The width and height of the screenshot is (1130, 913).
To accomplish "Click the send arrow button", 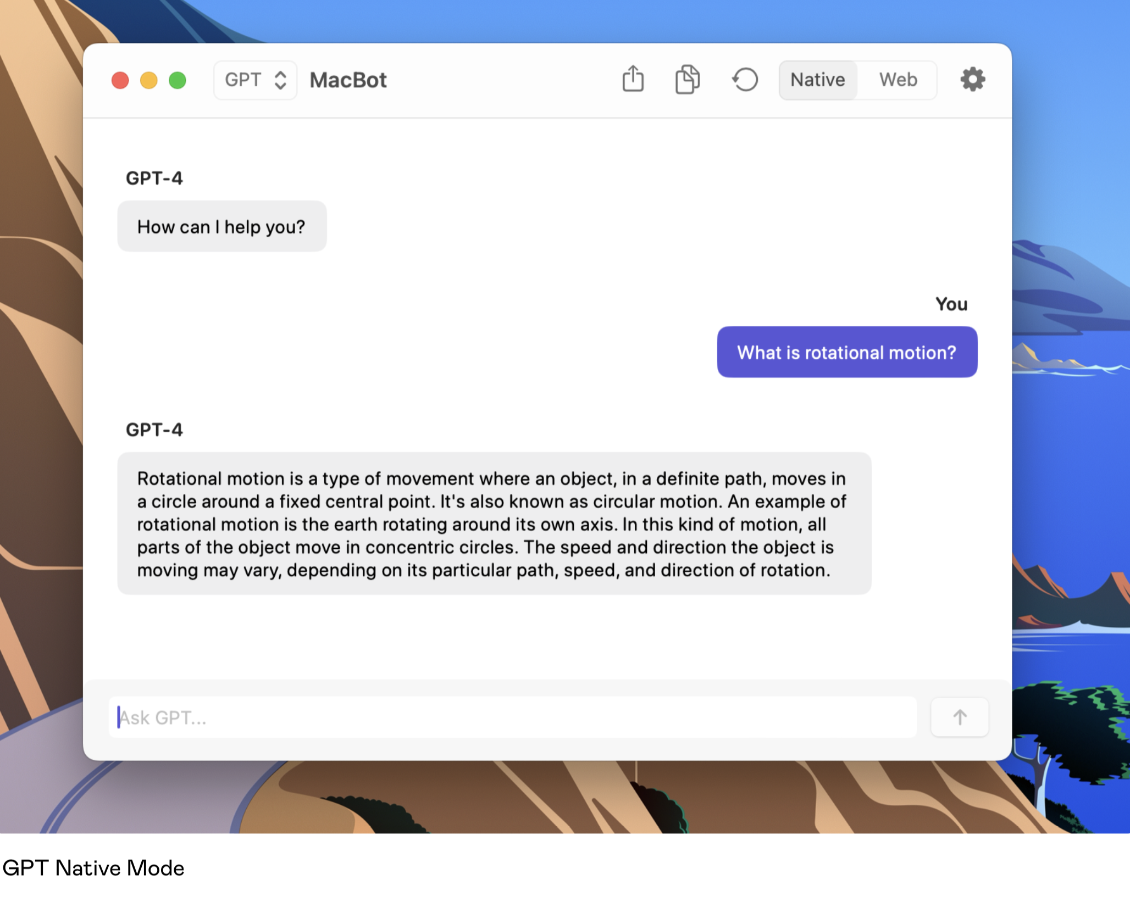I will click(959, 717).
